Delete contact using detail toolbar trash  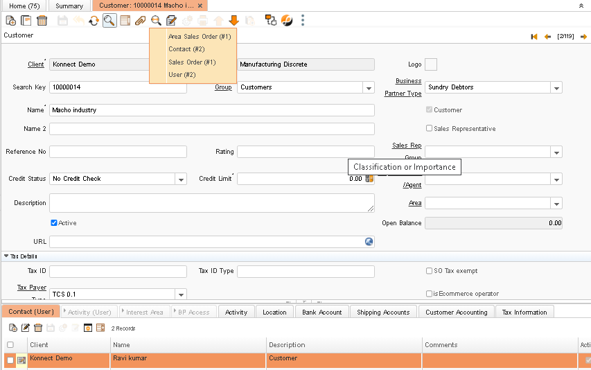(38, 328)
